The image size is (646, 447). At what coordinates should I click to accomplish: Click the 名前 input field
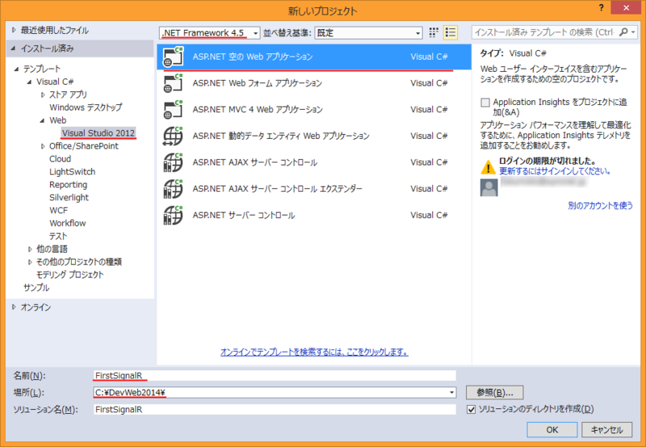click(x=275, y=376)
